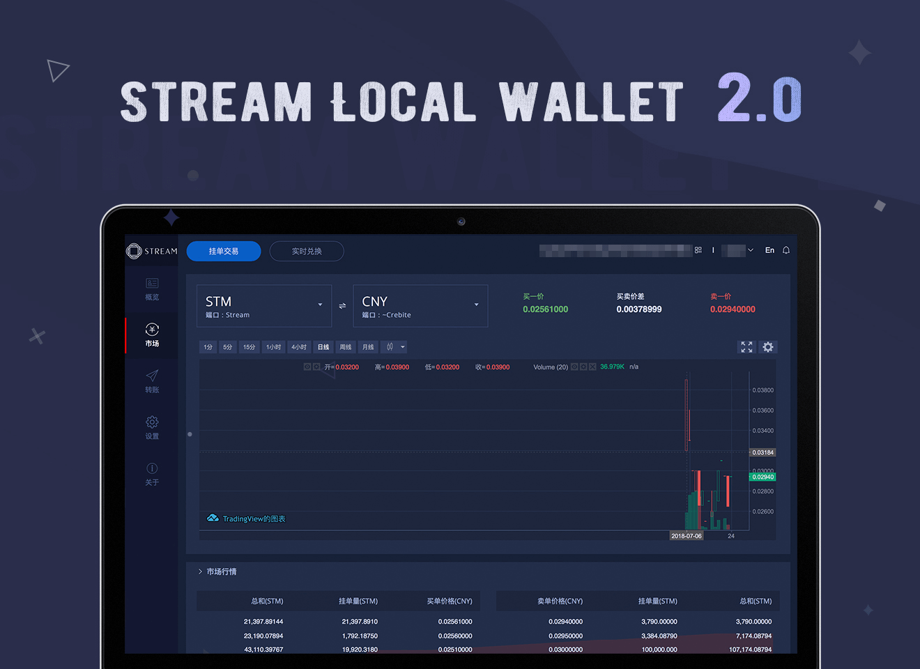Open chart settings gear
920x669 pixels.
(768, 347)
